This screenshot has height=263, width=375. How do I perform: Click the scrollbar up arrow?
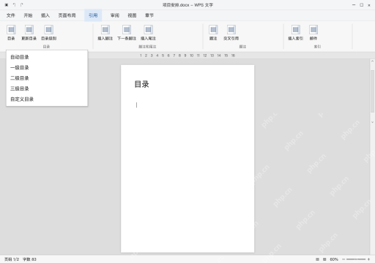tap(372, 61)
